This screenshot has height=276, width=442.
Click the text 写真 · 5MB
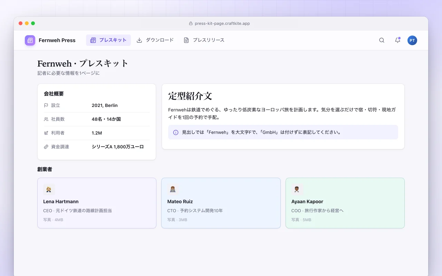[301, 220]
